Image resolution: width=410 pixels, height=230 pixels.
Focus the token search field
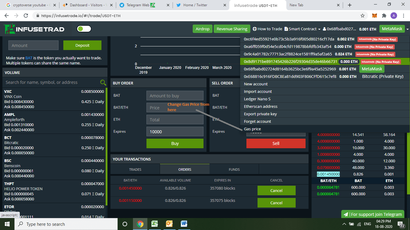(52, 82)
